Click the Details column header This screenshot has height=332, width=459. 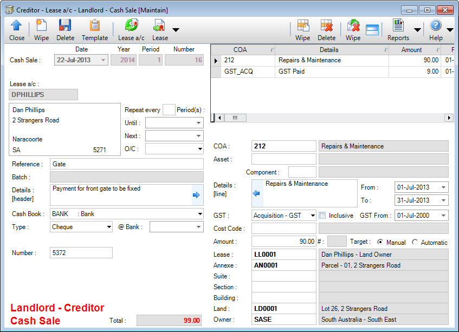coord(332,50)
